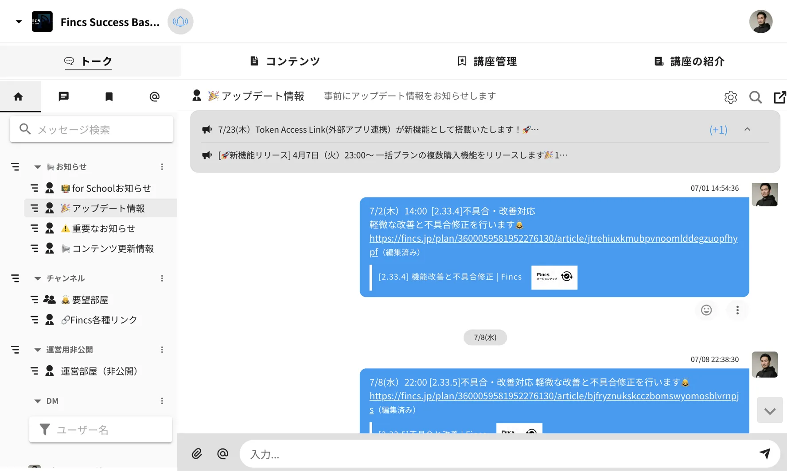Viewport: 787px width, 471px height.
Task: Switch to the 講座管理 tab
Action: point(487,61)
